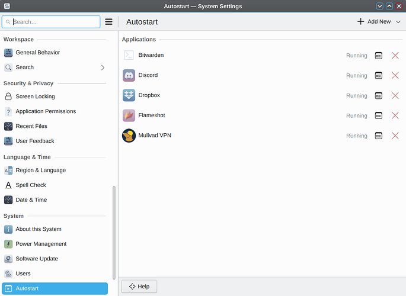Click the Running status for Mullvad VPN
Screen dimensions: 406x296
(357, 136)
